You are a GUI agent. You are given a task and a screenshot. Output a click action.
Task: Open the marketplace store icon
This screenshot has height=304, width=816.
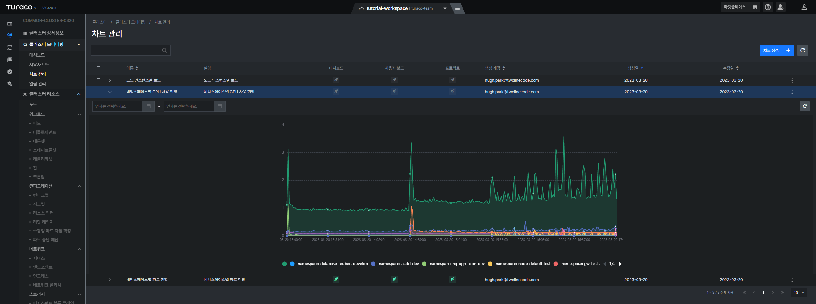point(754,7)
